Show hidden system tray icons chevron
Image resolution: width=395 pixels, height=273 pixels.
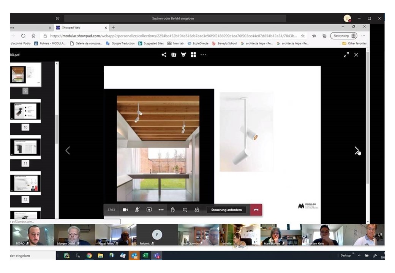click(x=359, y=256)
